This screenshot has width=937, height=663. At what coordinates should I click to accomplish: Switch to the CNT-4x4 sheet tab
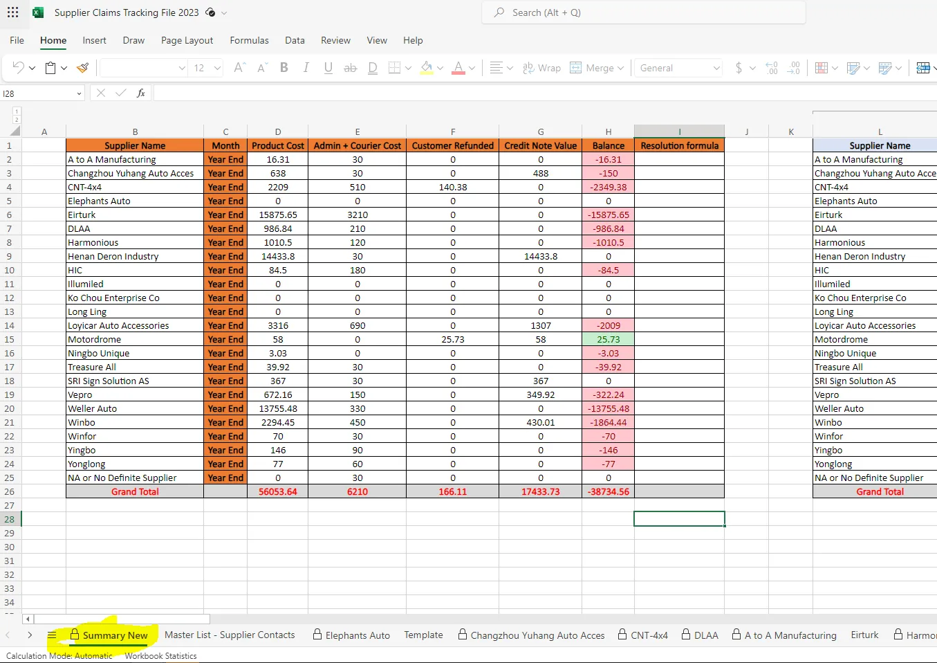pyautogui.click(x=643, y=635)
